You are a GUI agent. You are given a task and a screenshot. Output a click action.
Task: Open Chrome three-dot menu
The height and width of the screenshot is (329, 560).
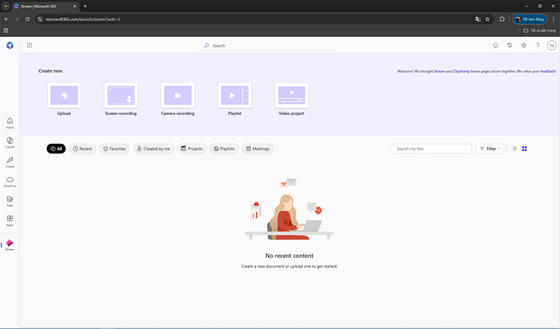[553, 19]
